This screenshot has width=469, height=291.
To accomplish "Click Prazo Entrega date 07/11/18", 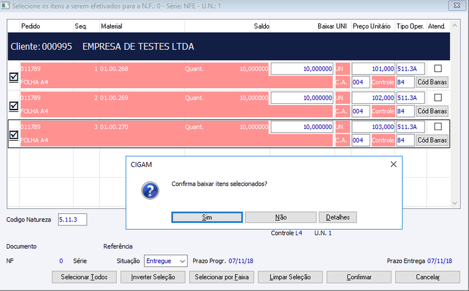I will point(440,261).
